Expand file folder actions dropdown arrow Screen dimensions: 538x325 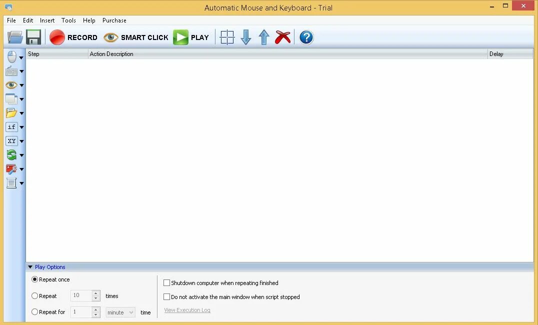(21, 113)
